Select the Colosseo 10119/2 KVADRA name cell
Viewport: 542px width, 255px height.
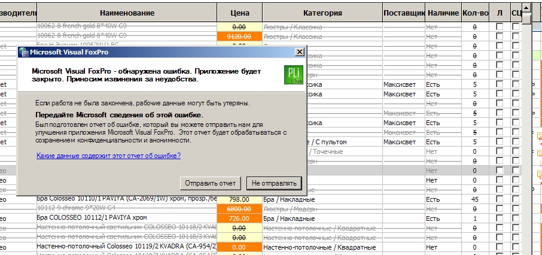click(127, 247)
